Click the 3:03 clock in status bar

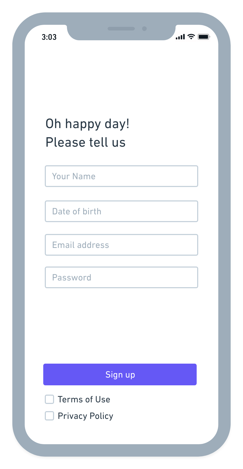49,37
